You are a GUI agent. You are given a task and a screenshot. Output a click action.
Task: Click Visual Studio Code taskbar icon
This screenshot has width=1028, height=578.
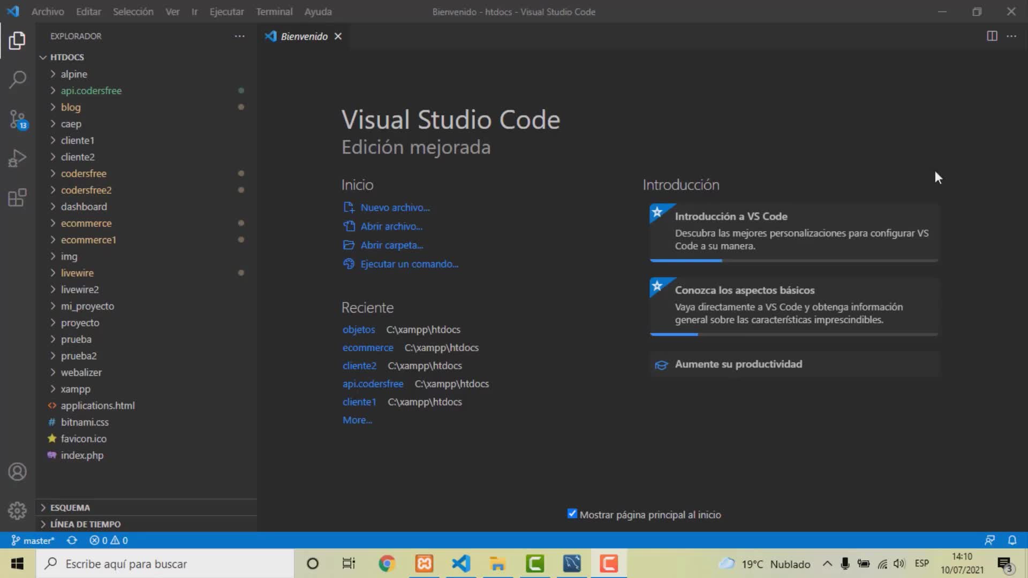click(461, 564)
